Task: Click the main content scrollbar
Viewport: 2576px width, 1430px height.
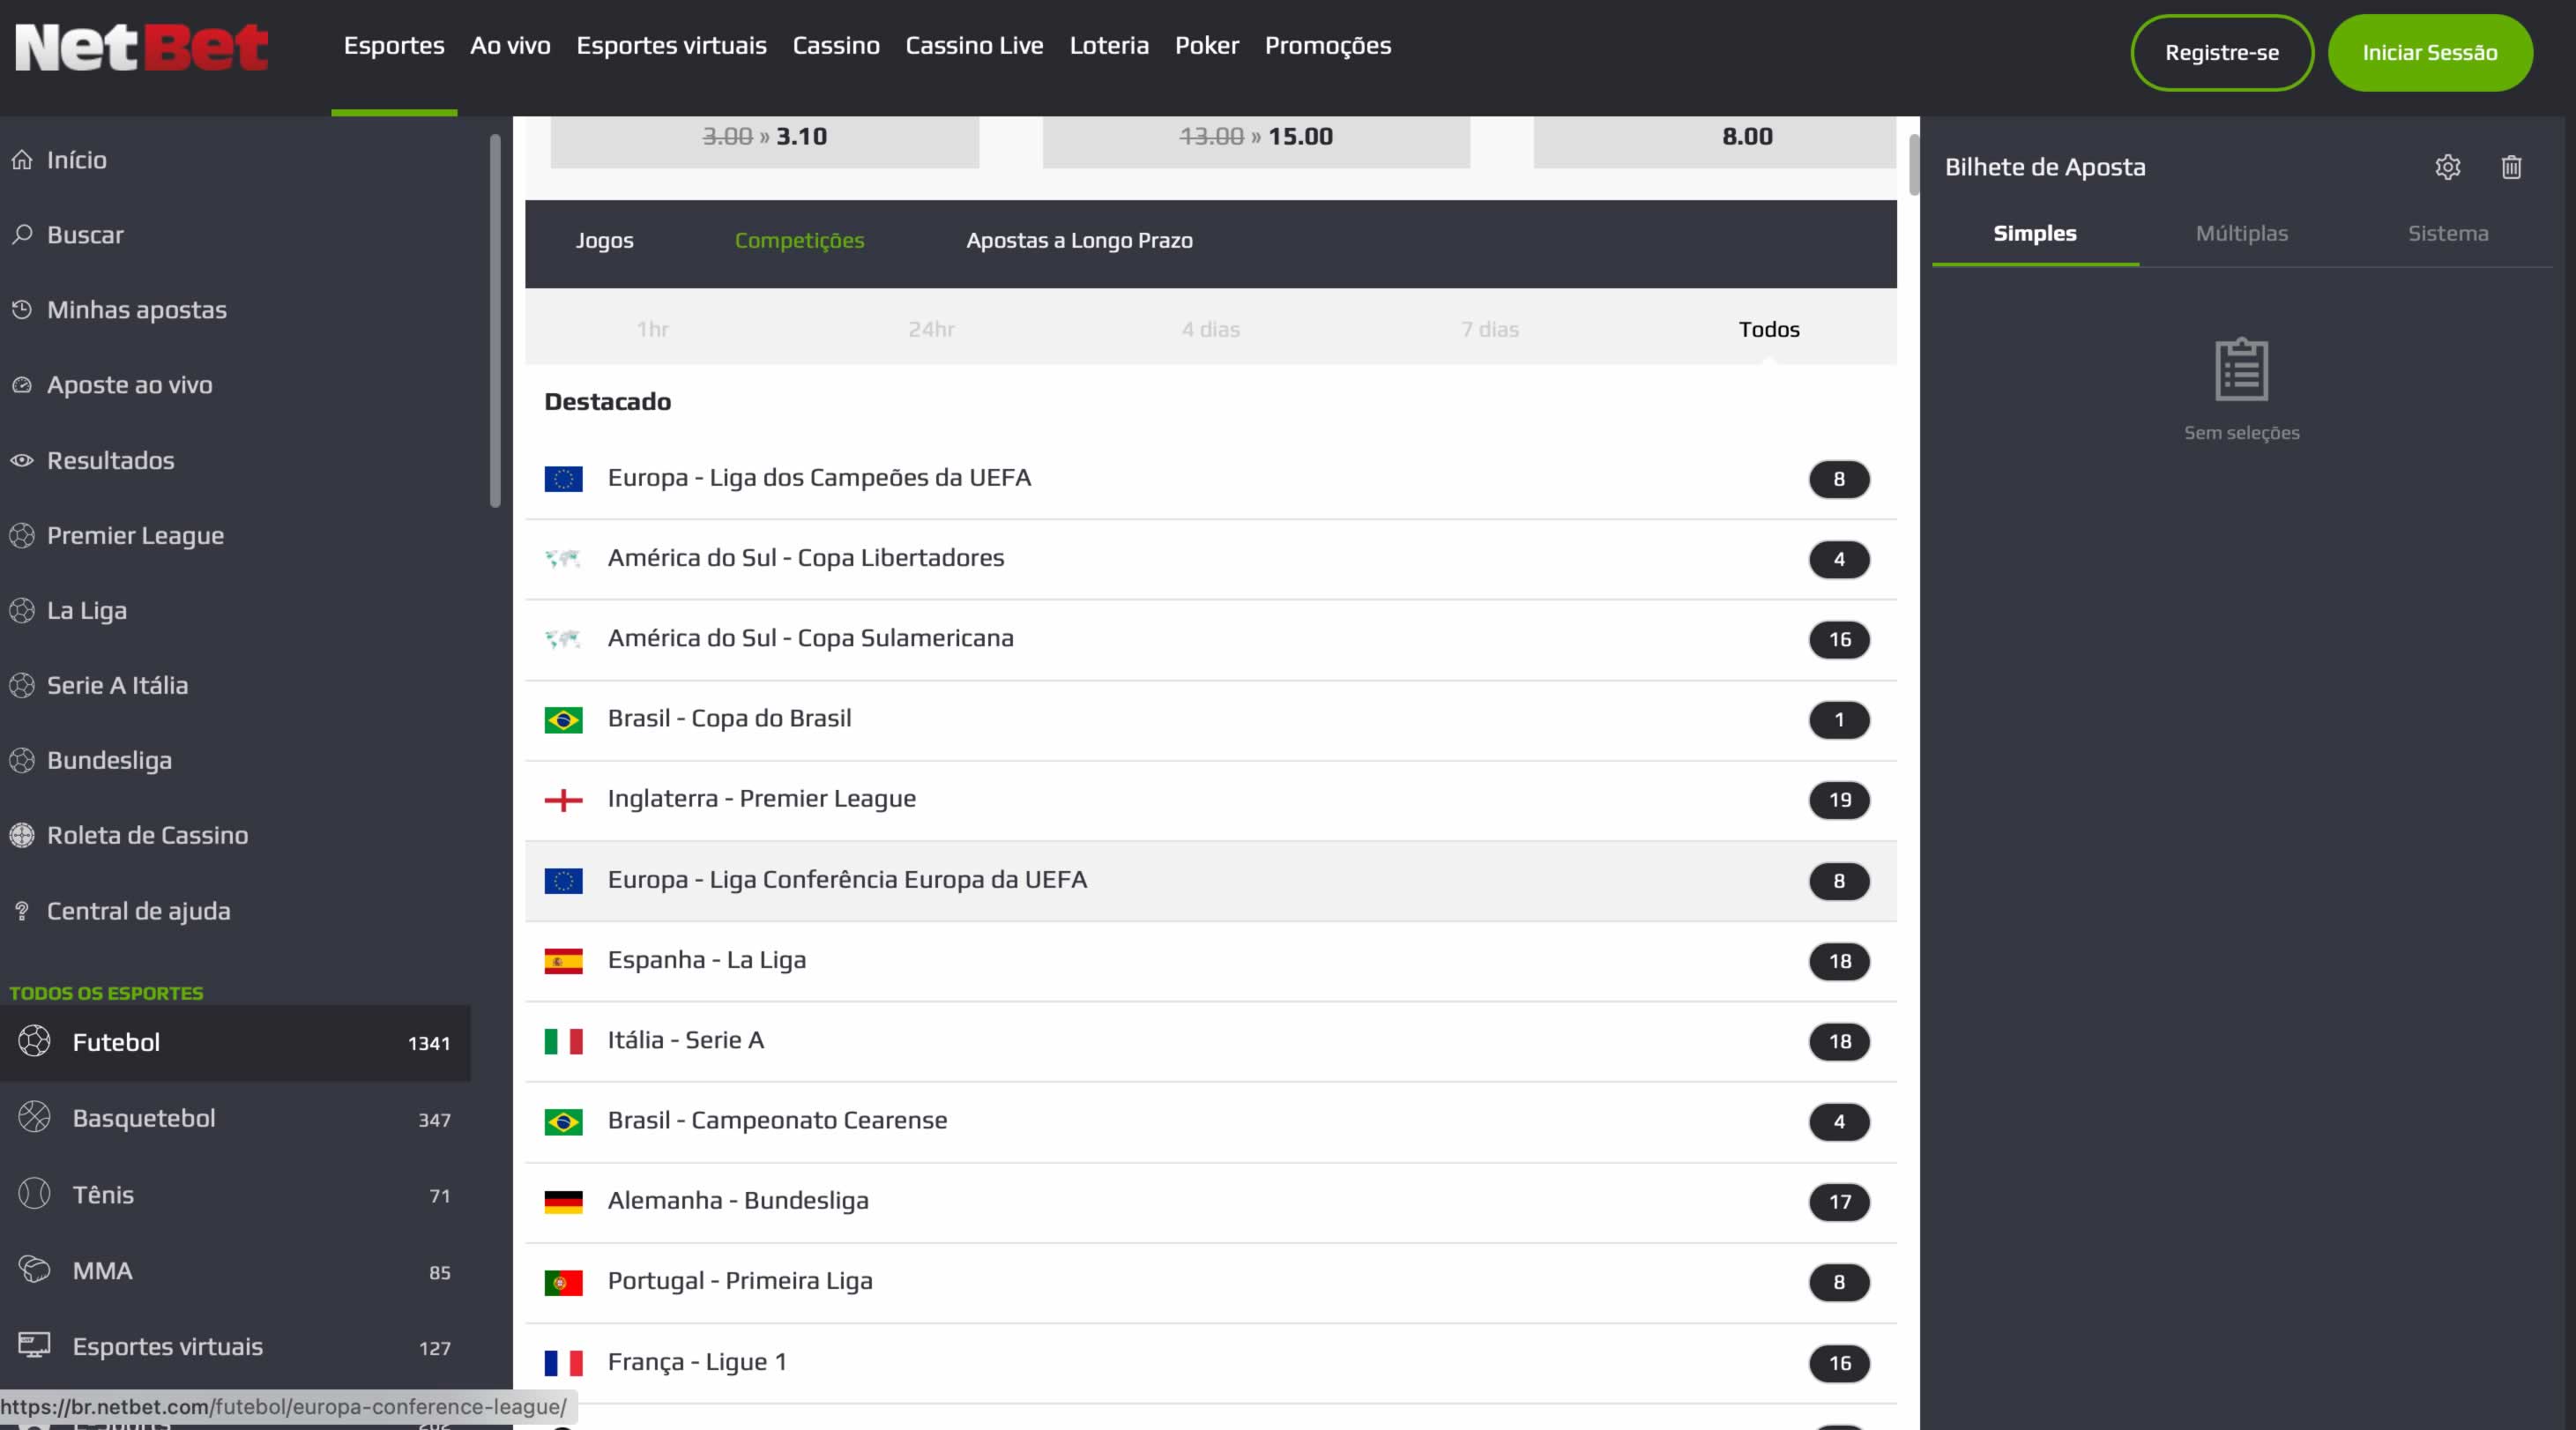Action: click(1913, 165)
